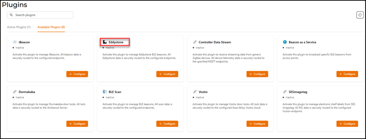Image resolution: width=366 pixels, height=139 pixels.
Task: Click the Dormakaba plugin icon
Action: click(x=15, y=92)
